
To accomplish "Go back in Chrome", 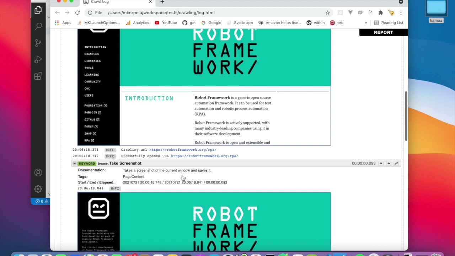I will tap(57, 12).
